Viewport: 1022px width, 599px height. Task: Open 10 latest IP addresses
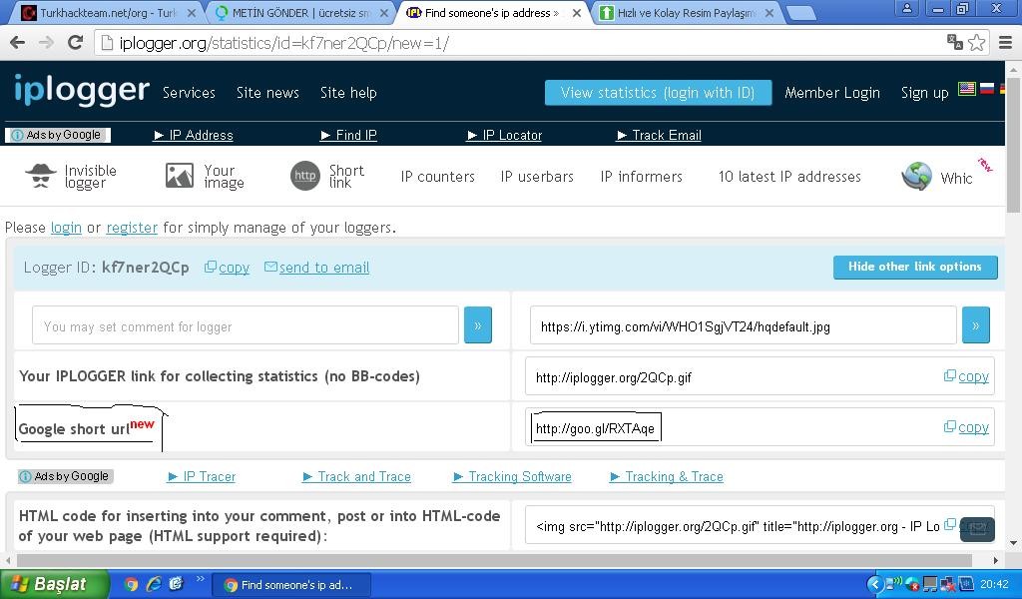[789, 177]
